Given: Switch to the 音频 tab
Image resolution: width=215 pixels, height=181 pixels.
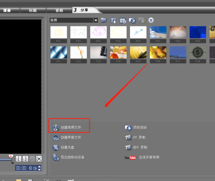Looking at the screenshot, I should tap(59, 10).
